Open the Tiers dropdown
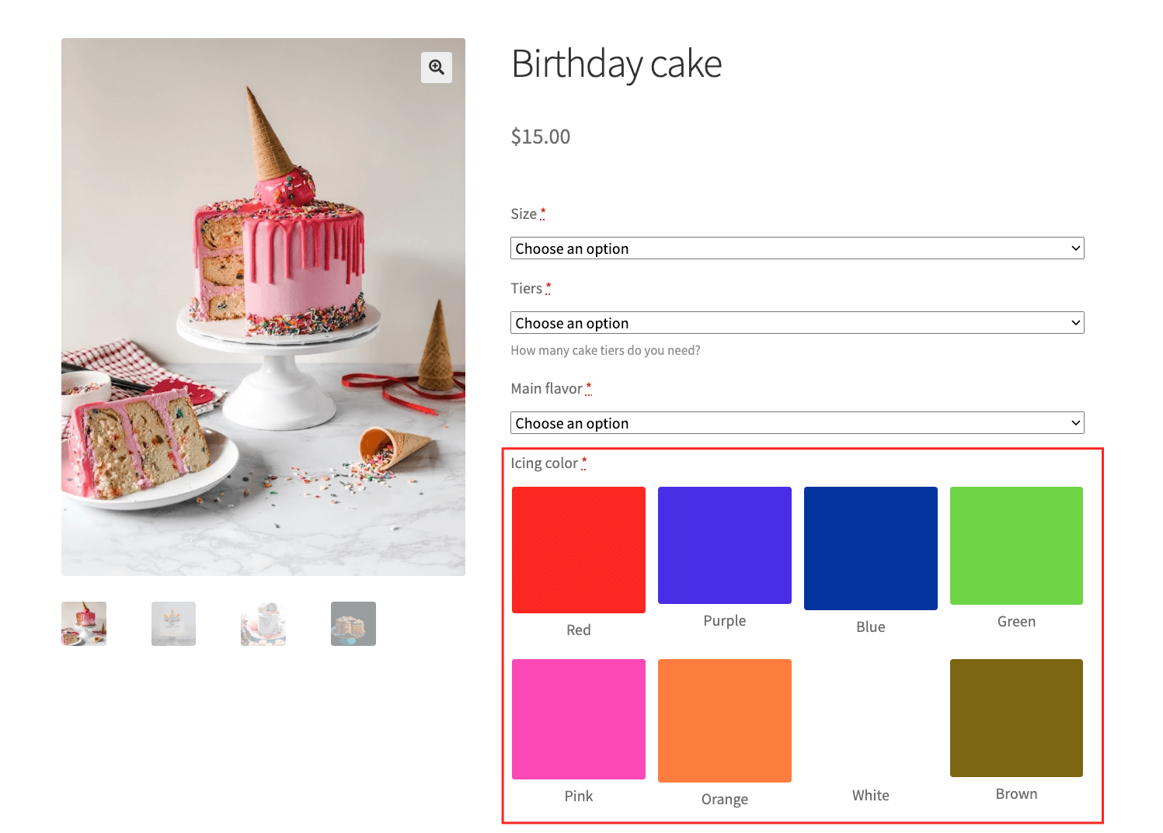The width and height of the screenshot is (1163, 833). coord(797,323)
